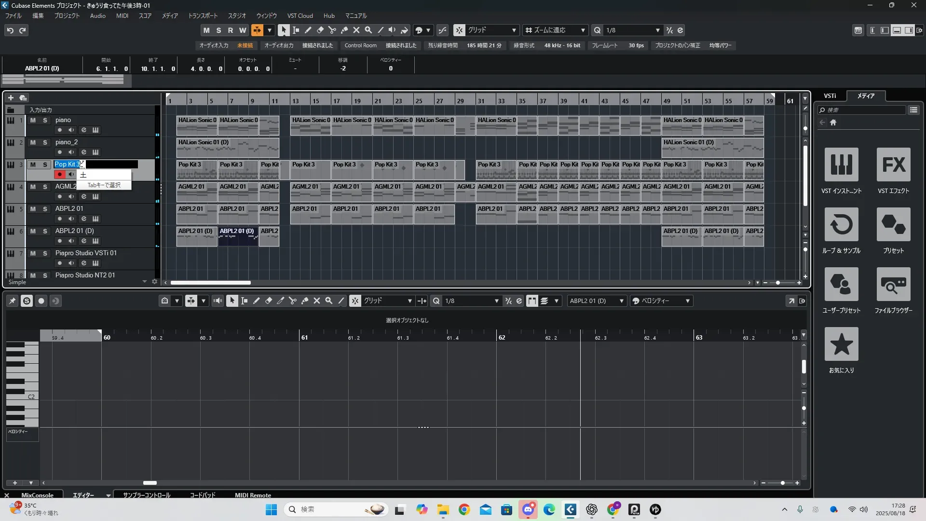Open VST Effects FX tile
This screenshot has height=521, width=926.
click(x=893, y=165)
